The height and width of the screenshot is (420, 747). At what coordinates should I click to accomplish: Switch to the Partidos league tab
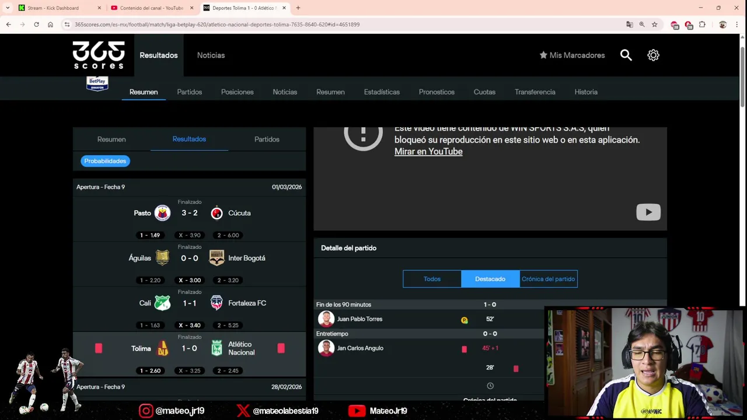pos(190,92)
